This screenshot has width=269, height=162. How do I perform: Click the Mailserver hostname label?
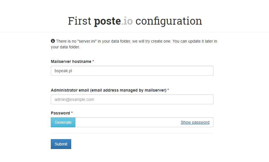pos(71,61)
